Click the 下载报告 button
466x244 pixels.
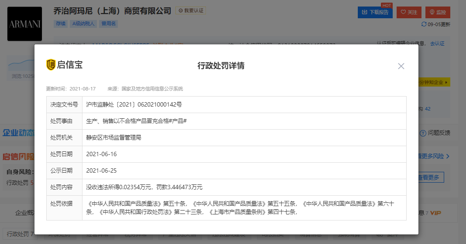(x=375, y=12)
